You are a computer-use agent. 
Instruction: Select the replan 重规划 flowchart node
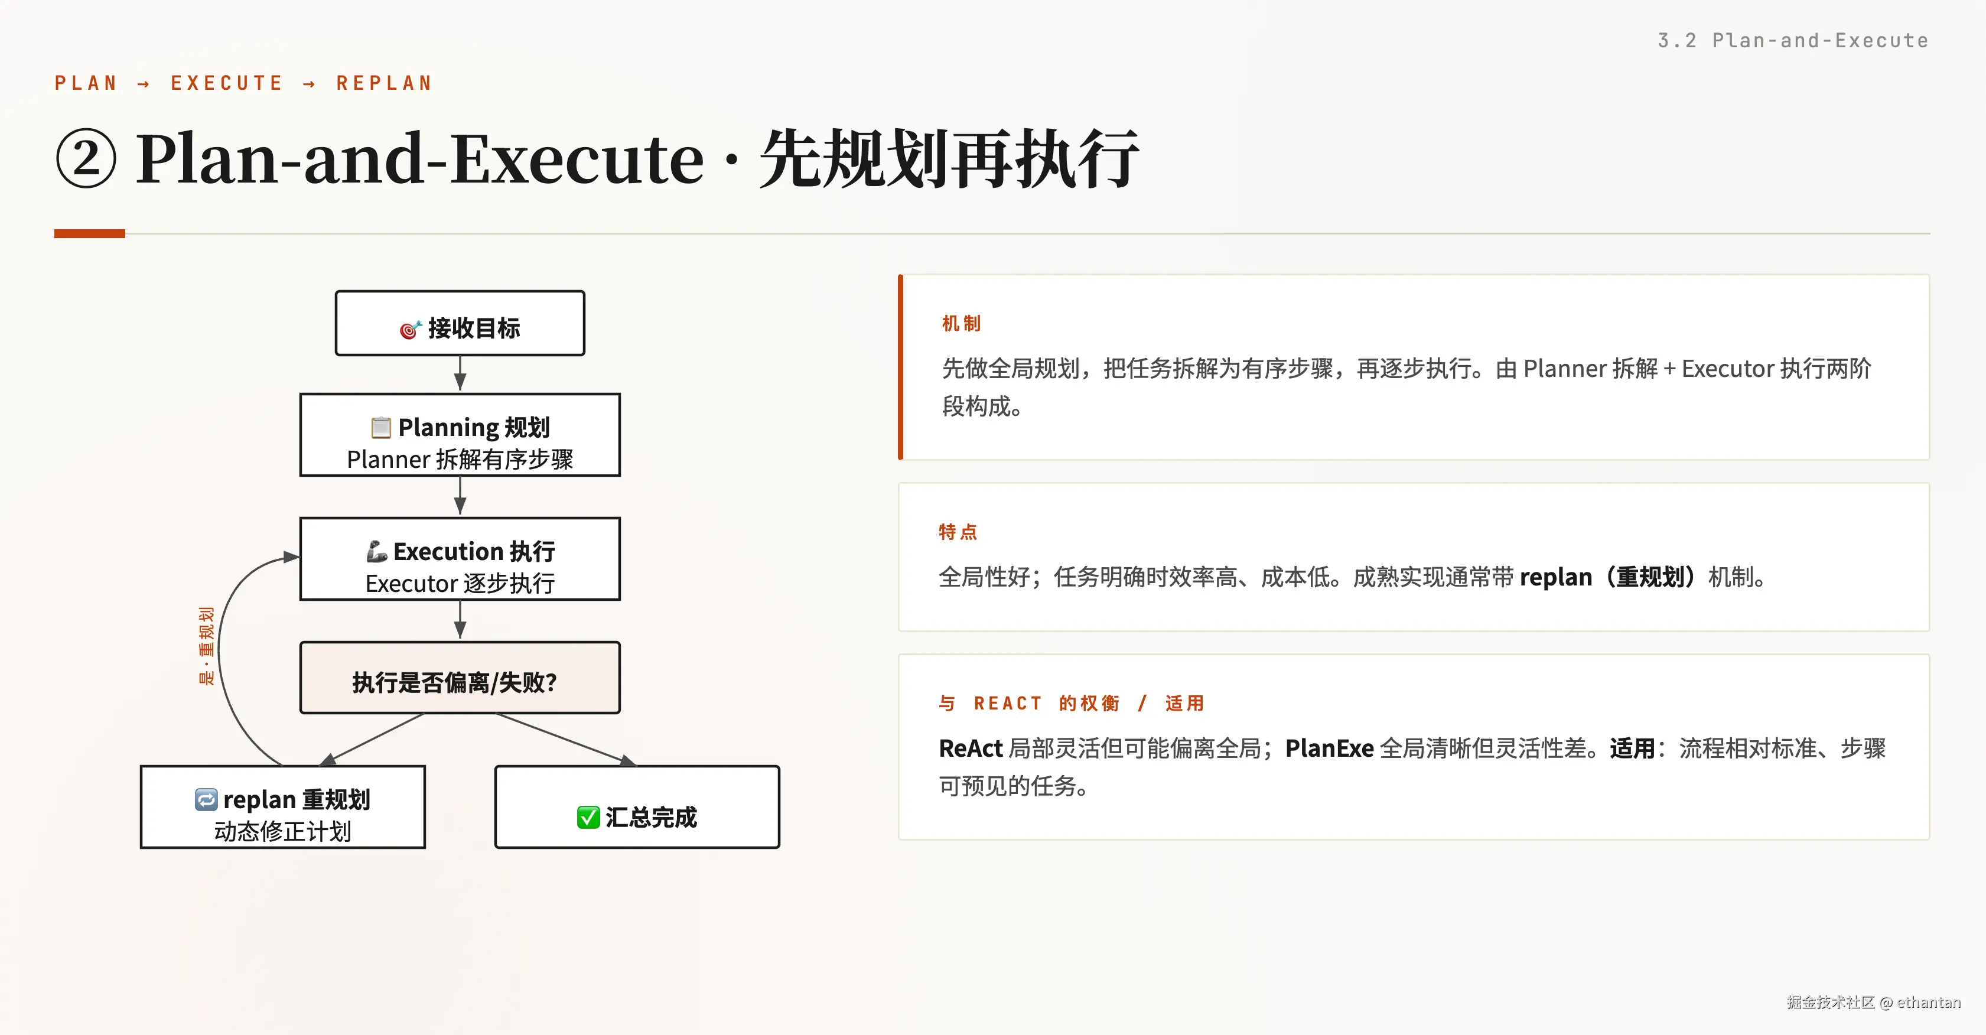[283, 808]
